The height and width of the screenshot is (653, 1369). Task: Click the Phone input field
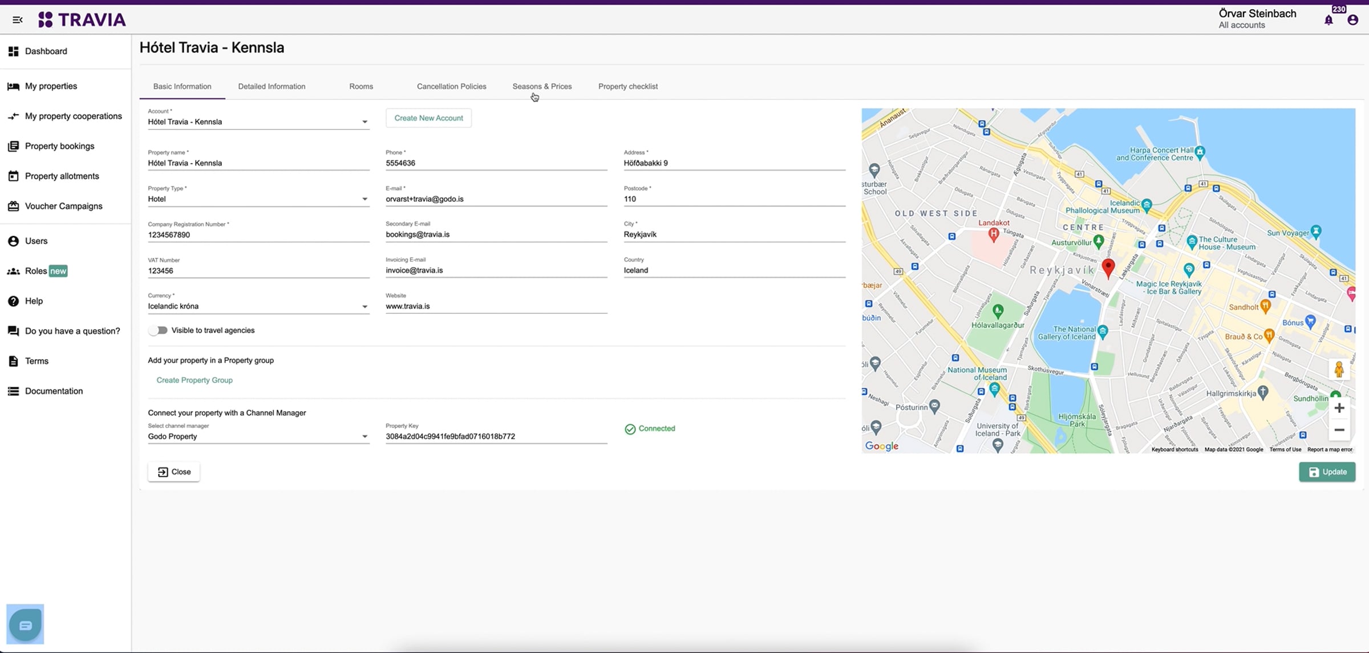click(496, 163)
